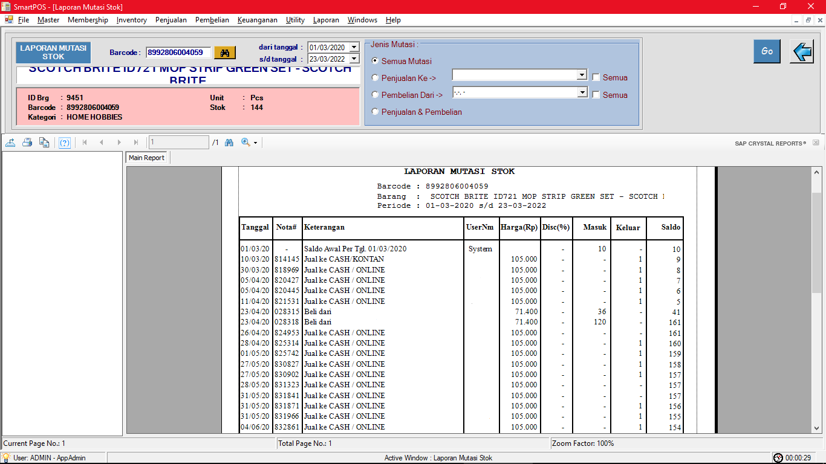Select Semua Mutasi radio option

(375, 61)
